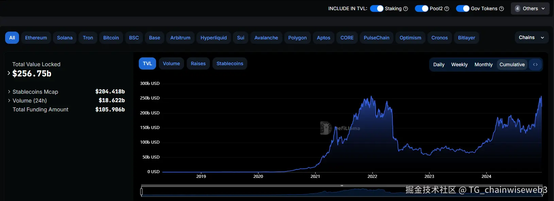Click the Total Funding Amount label
The height and width of the screenshot is (201, 554).
click(40, 109)
